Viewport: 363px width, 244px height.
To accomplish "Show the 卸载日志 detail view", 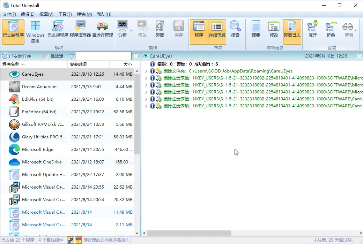I will [292, 32].
